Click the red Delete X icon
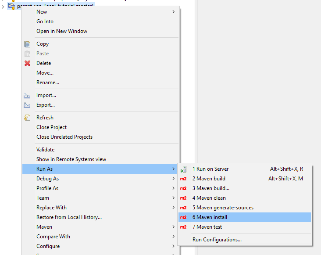 pyautogui.click(x=27, y=63)
